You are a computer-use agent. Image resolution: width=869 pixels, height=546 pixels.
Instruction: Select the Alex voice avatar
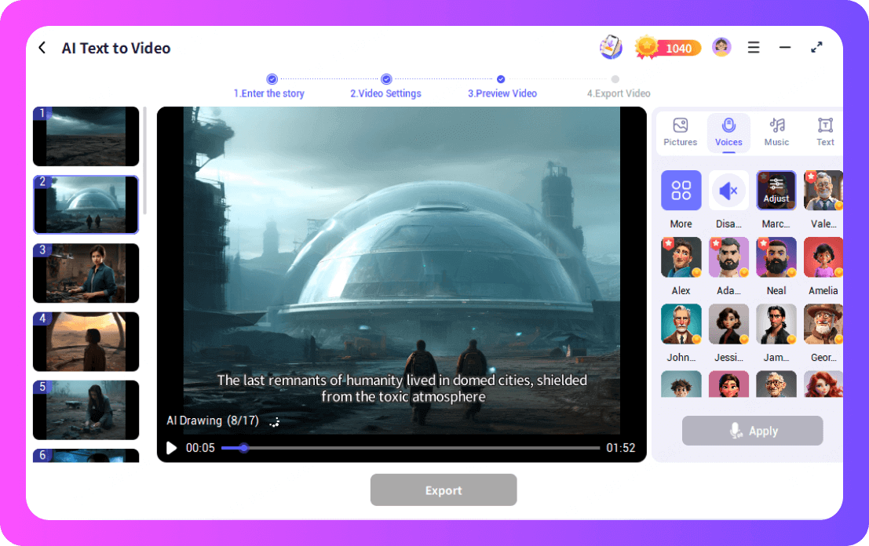[x=681, y=257]
